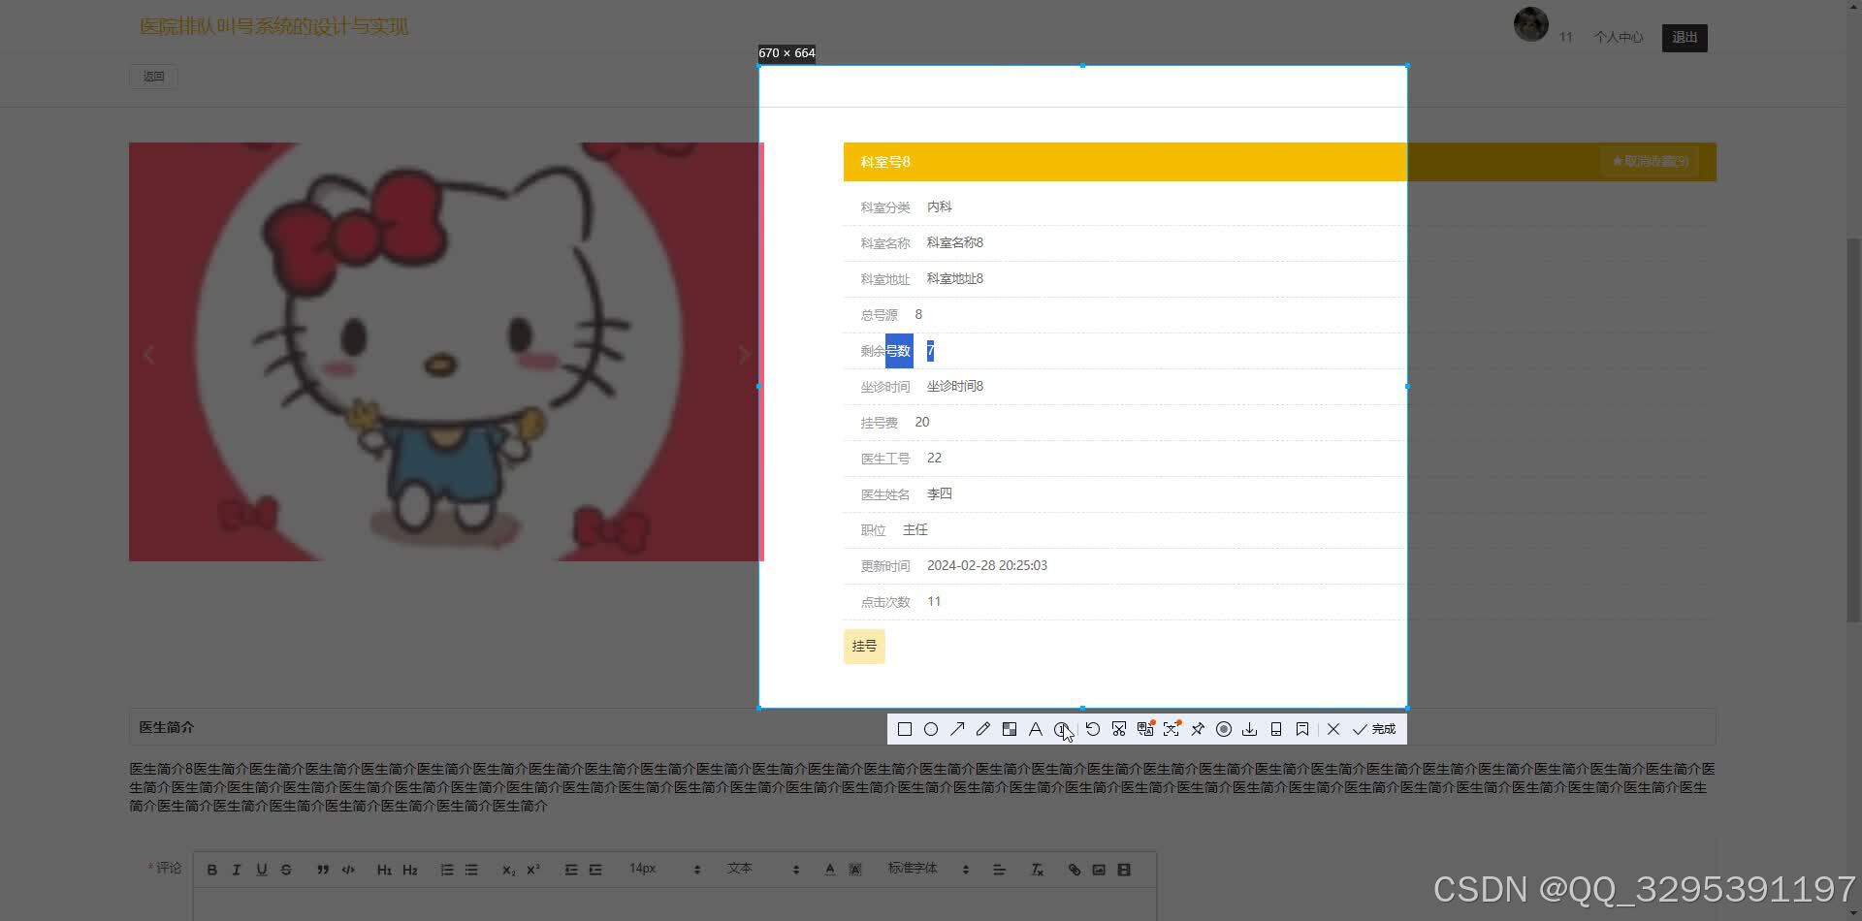Click the page vertical scrollbar
This screenshot has width=1862, height=921.
tap(1853, 429)
